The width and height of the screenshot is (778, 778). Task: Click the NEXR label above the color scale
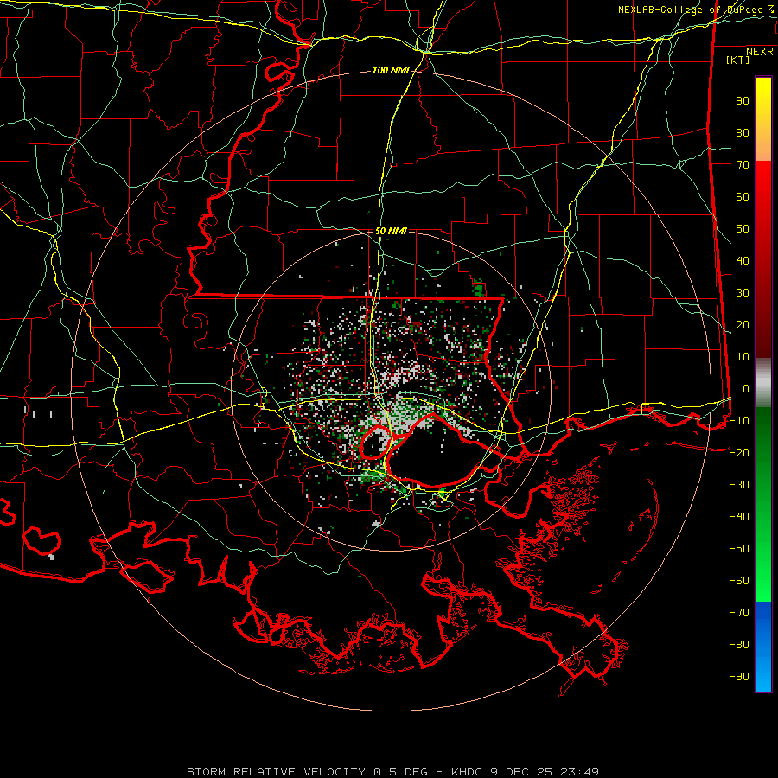coord(759,52)
